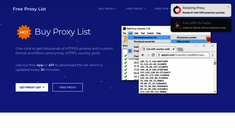Screen dimensions: 235x128
Task: Click the page icon in address bar
Action: tap(159, 55)
